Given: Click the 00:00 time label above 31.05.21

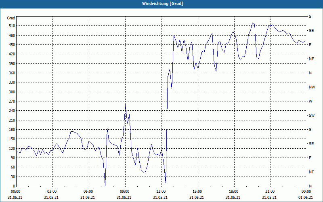Looking at the screenshot, I should [x=15, y=191].
